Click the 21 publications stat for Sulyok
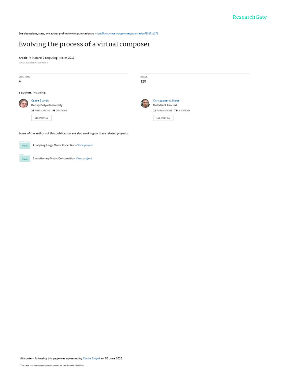Viewport: 281px width, 374px height. (41, 111)
